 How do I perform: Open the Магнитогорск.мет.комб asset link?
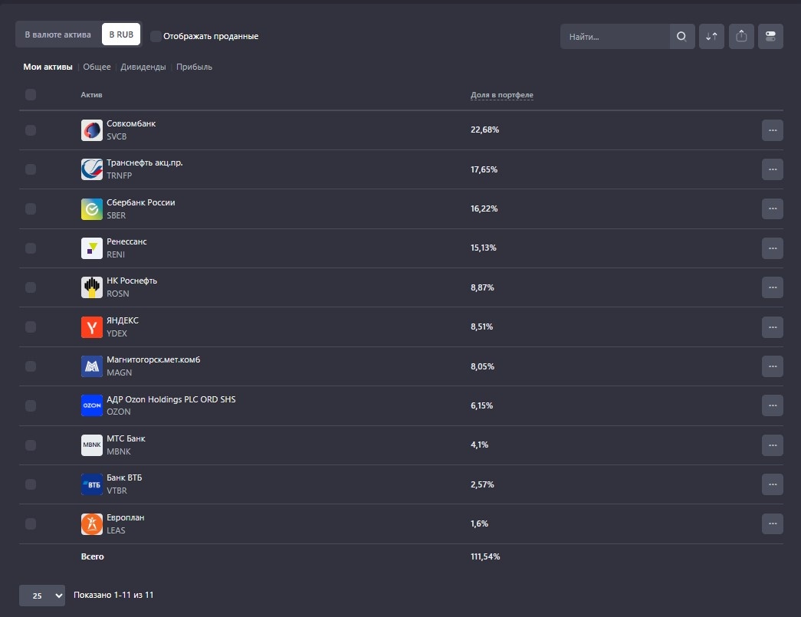[153, 360]
